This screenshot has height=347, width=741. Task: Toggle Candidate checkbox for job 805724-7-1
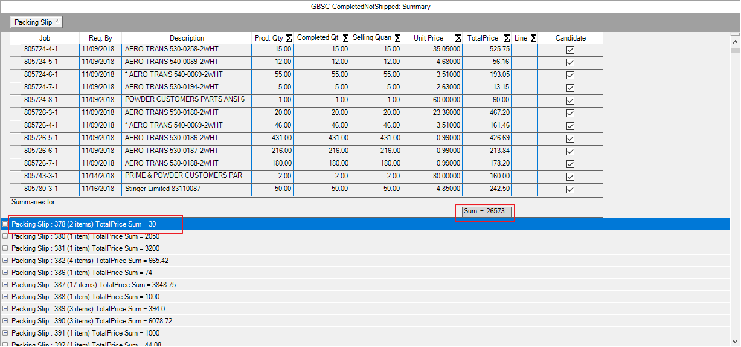[x=570, y=88]
